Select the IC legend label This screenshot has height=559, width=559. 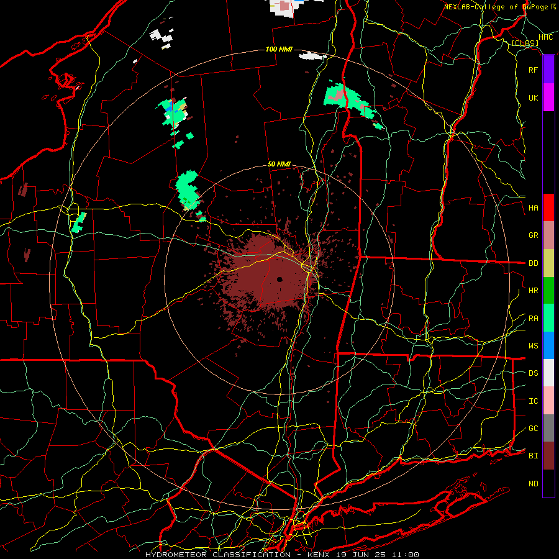click(533, 401)
